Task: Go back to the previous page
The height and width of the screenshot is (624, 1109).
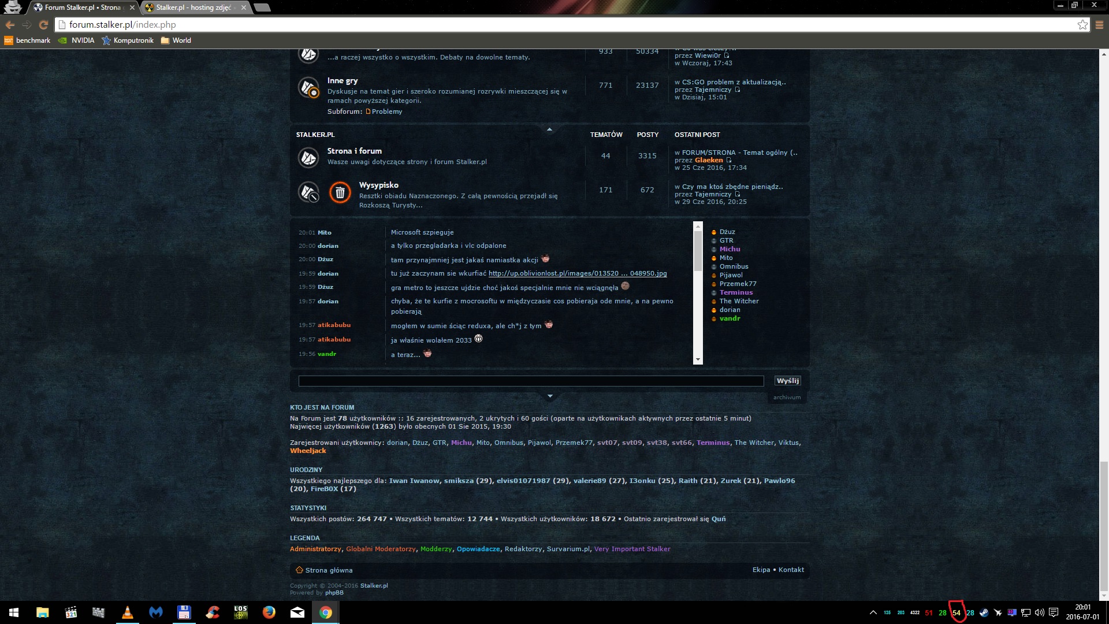Action: pos(10,25)
